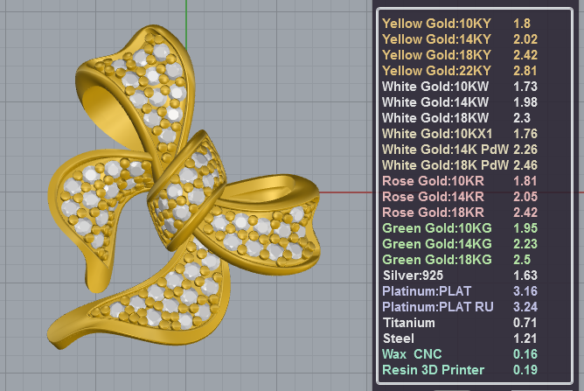584x391 pixels.
Task: Select the 1.76 weight value
Action: (x=525, y=134)
